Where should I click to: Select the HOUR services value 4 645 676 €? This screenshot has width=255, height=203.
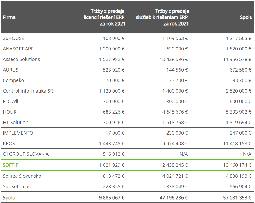point(175,112)
